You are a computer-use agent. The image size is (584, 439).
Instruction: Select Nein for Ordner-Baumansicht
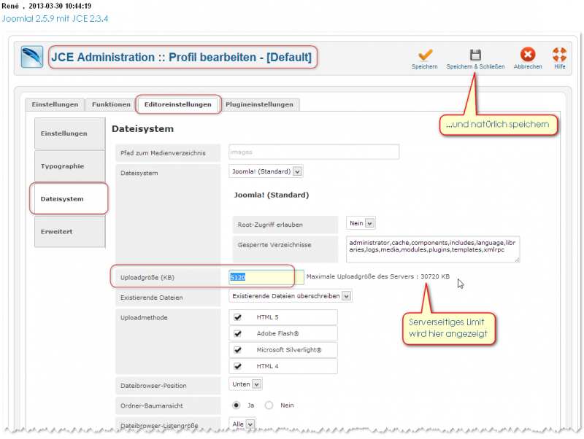click(269, 405)
